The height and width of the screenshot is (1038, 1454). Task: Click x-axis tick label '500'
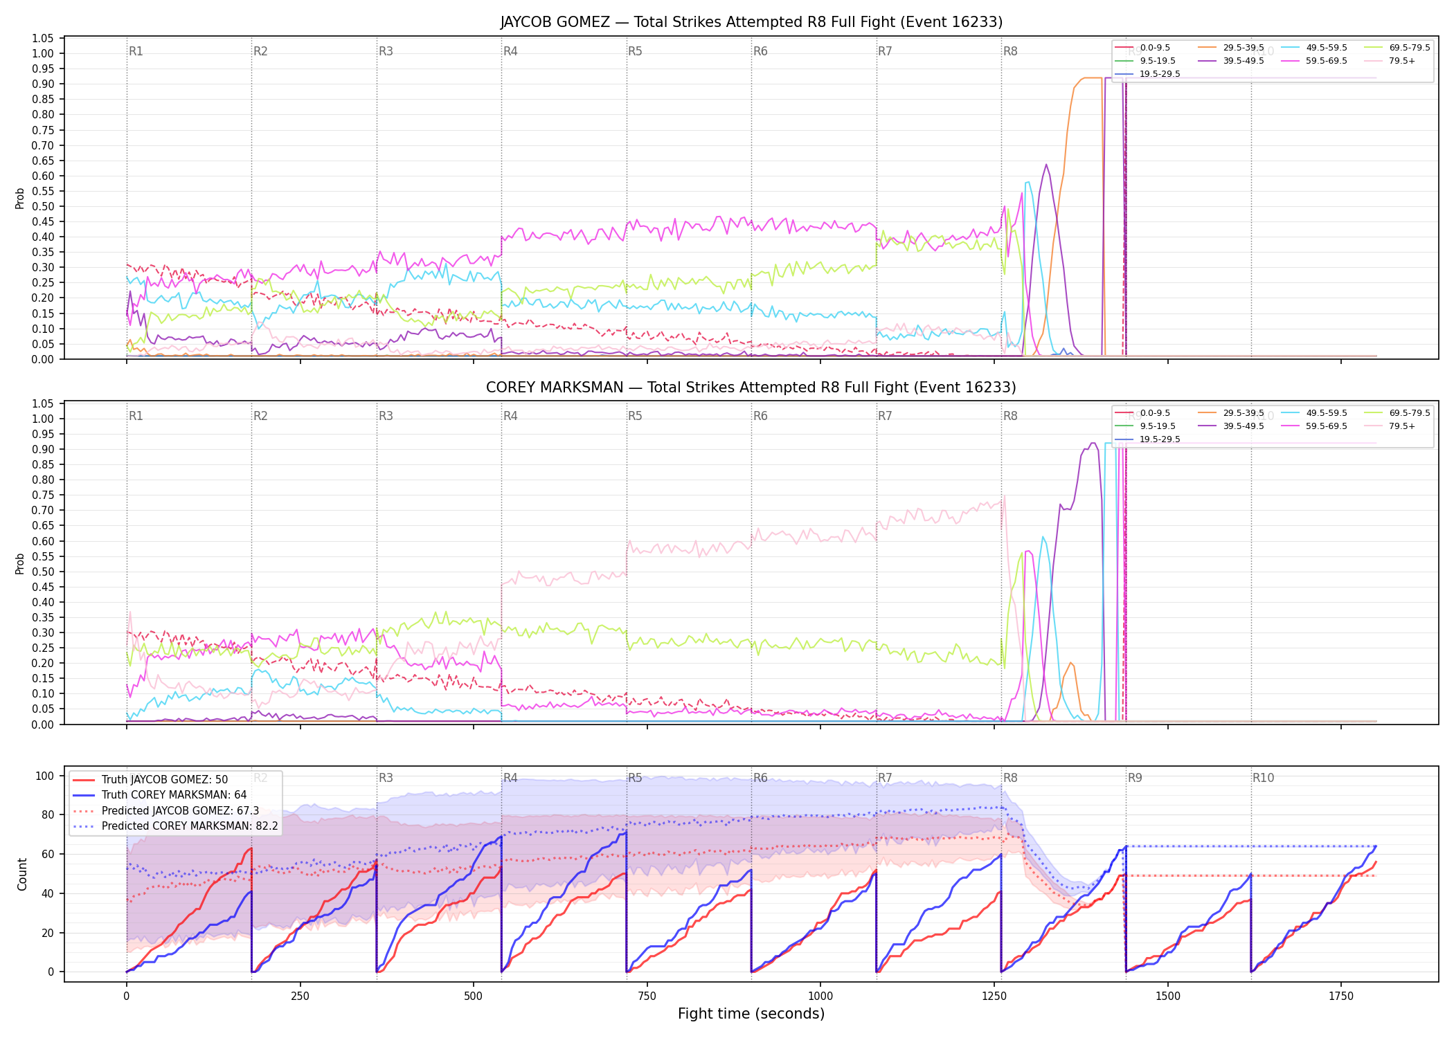tap(474, 996)
